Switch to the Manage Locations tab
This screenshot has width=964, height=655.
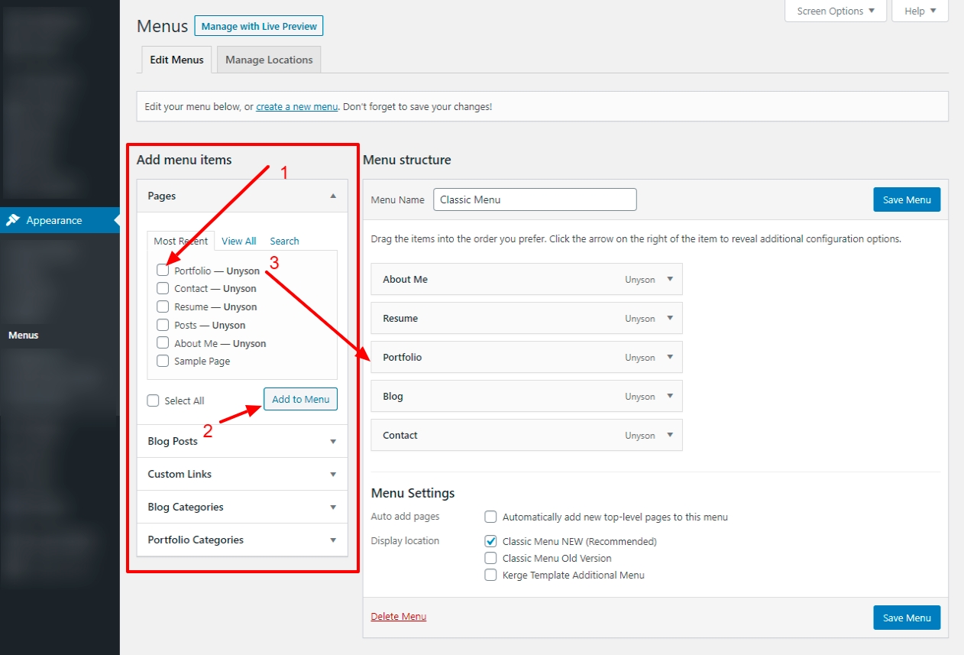(x=269, y=60)
